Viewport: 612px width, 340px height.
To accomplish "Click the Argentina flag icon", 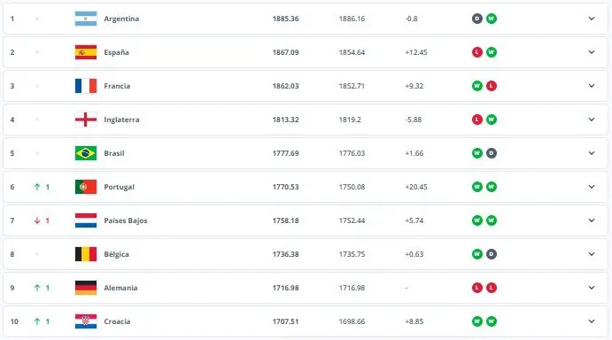I will [x=86, y=19].
